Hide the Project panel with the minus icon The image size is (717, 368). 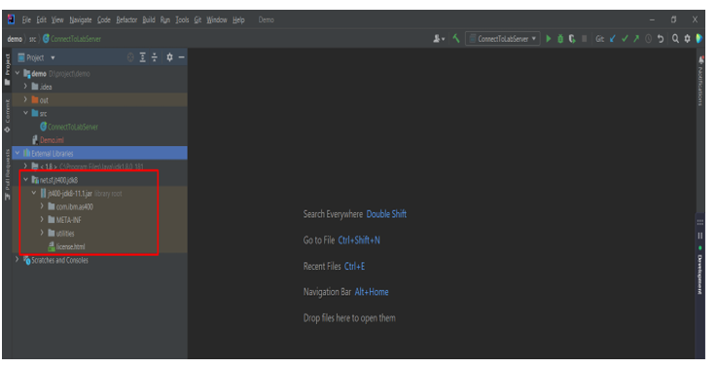tap(182, 57)
